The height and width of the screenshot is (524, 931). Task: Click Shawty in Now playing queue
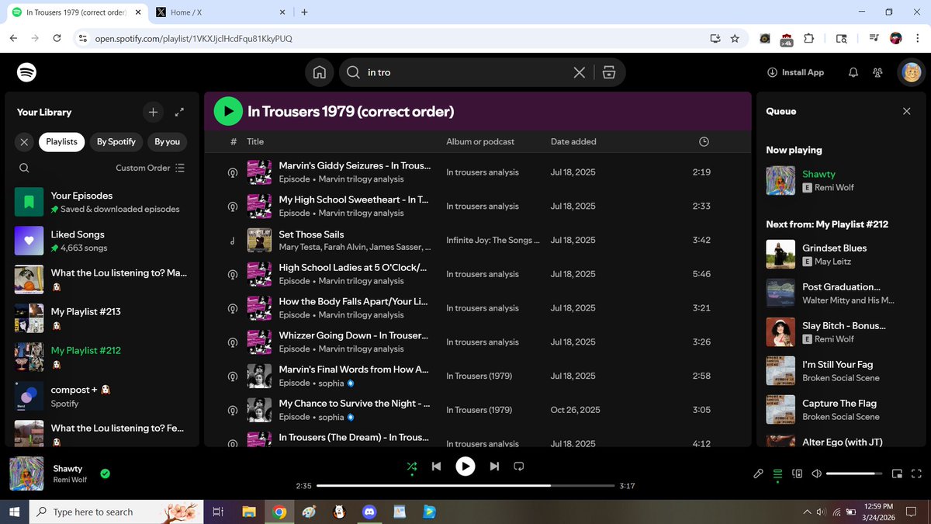819,175
